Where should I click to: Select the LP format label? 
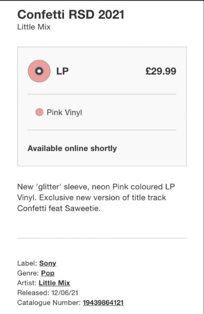click(62, 71)
